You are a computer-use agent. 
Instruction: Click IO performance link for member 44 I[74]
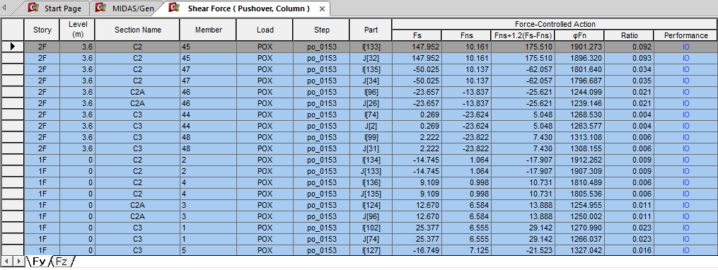pos(685,114)
